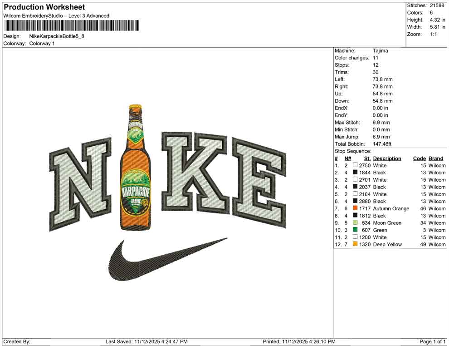Sort by the Code column header

[420, 158]
